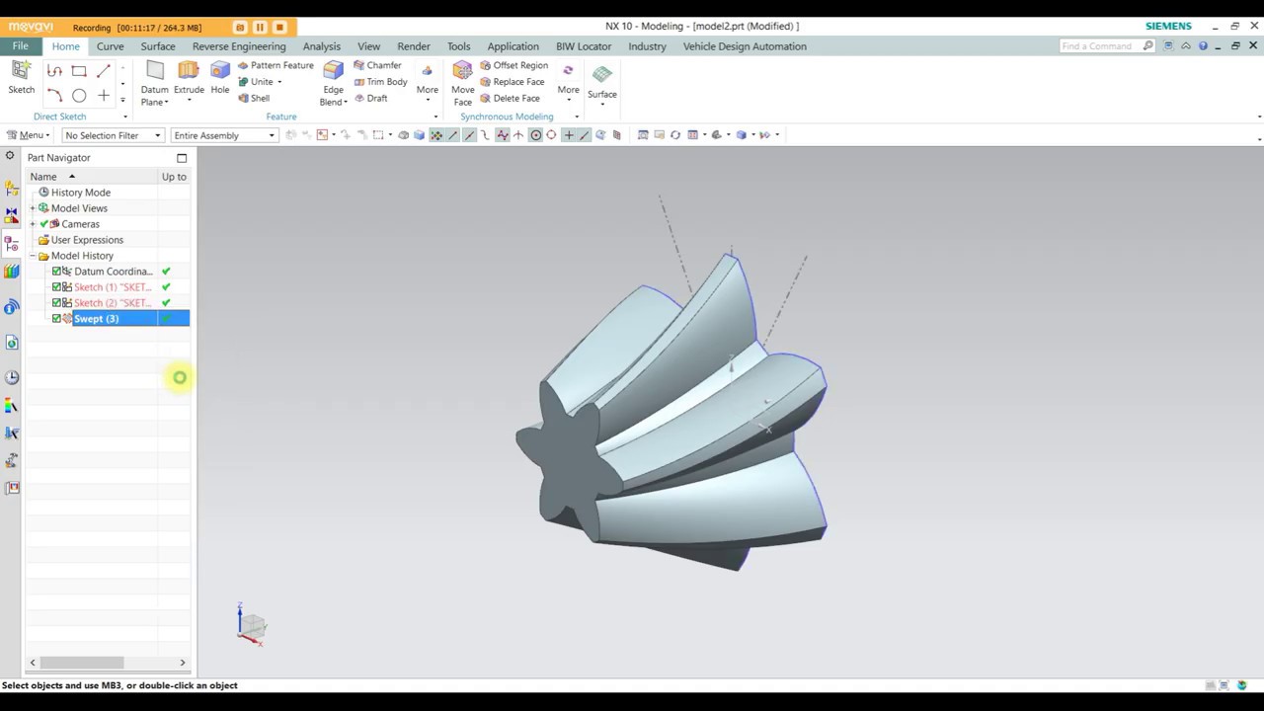Open the Surface gallery icon
The width and height of the screenshot is (1264, 711).
pyautogui.click(x=601, y=81)
